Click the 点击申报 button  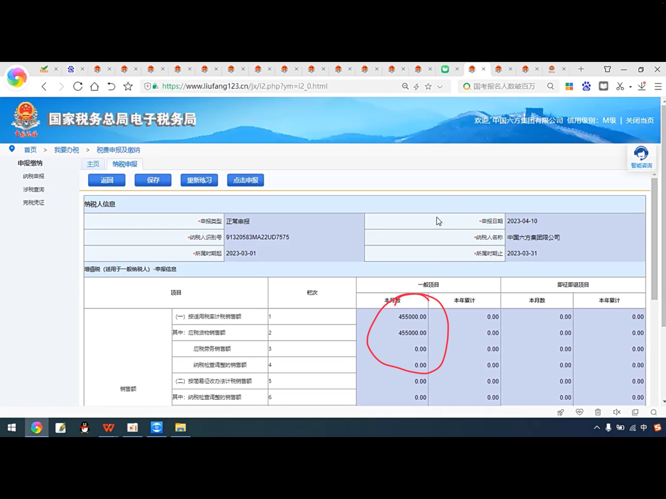[x=246, y=180]
